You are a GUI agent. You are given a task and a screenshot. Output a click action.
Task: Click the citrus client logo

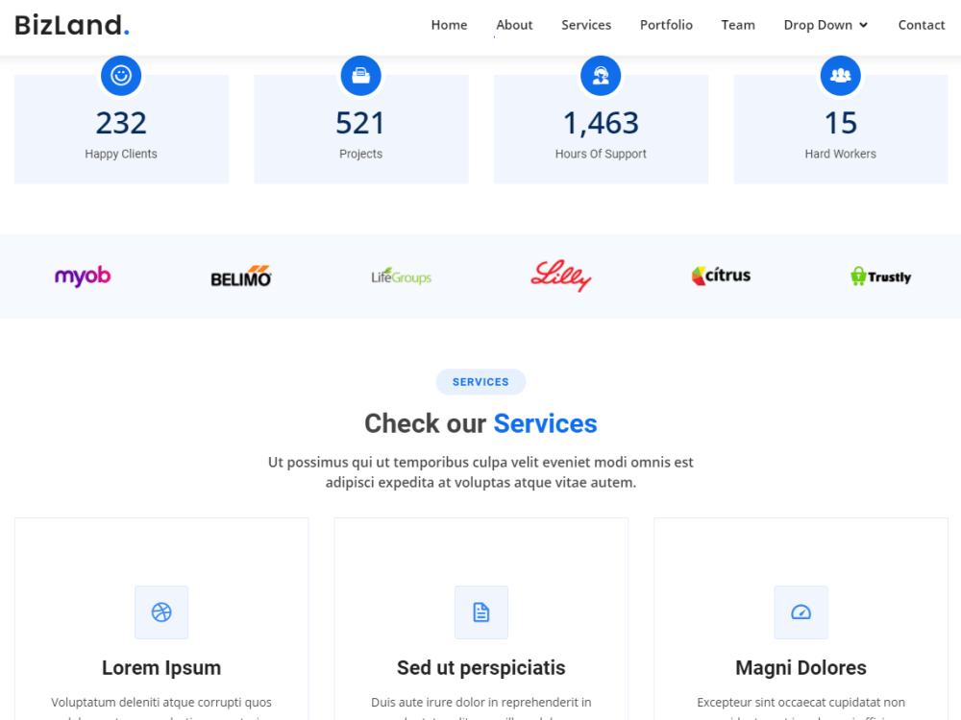721,276
